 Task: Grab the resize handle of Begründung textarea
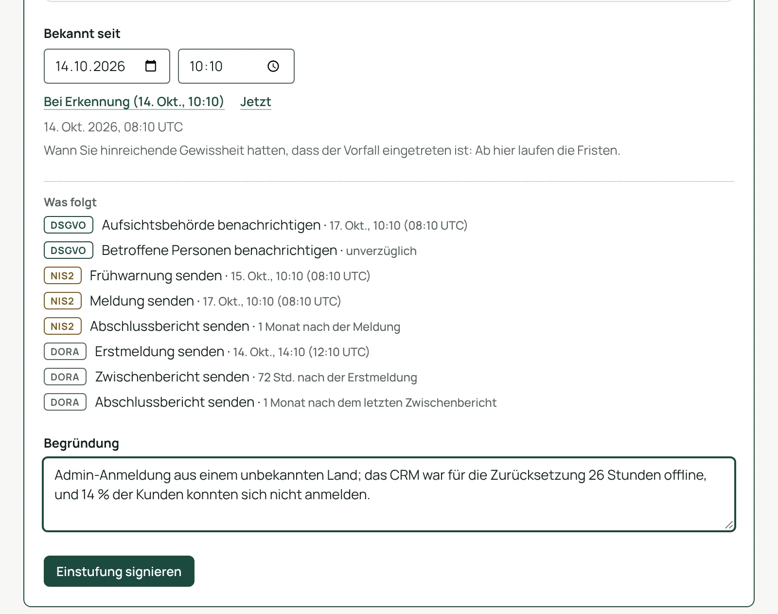tap(729, 525)
